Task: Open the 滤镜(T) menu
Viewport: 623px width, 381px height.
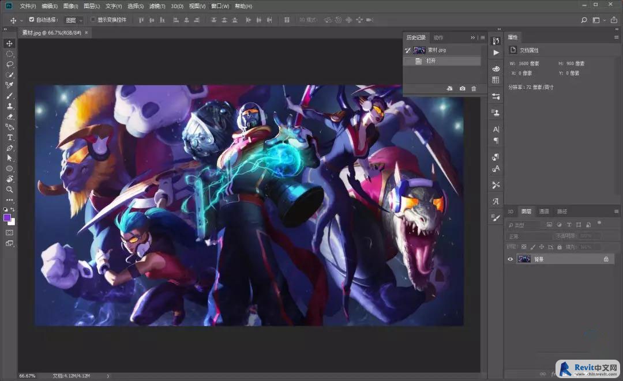Action: [157, 6]
